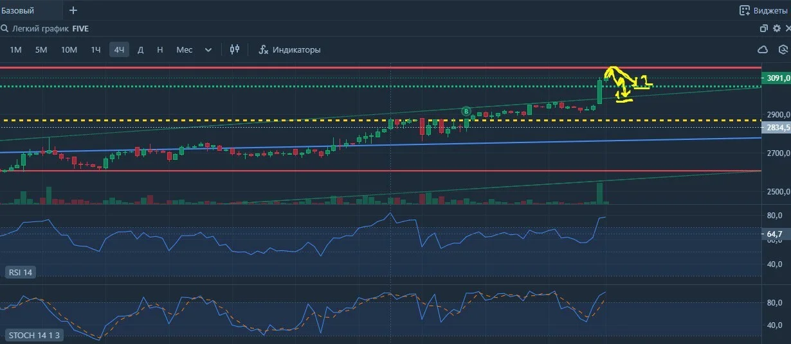Image resolution: width=791 pixels, height=344 pixels.
Task: Click the current price label 3091,0
Action: (x=776, y=78)
